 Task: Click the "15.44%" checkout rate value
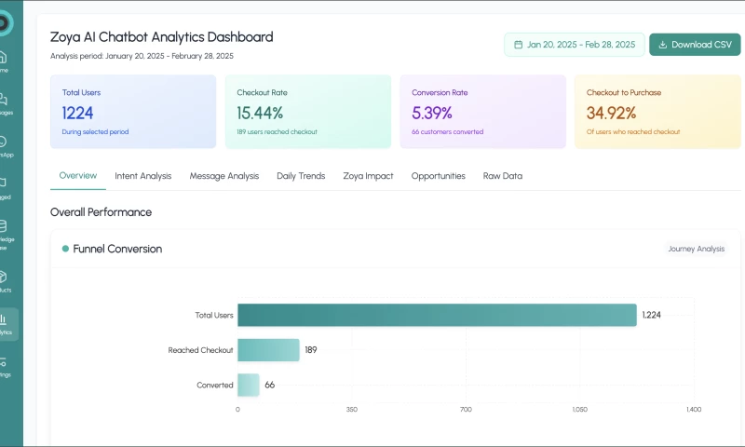point(260,113)
